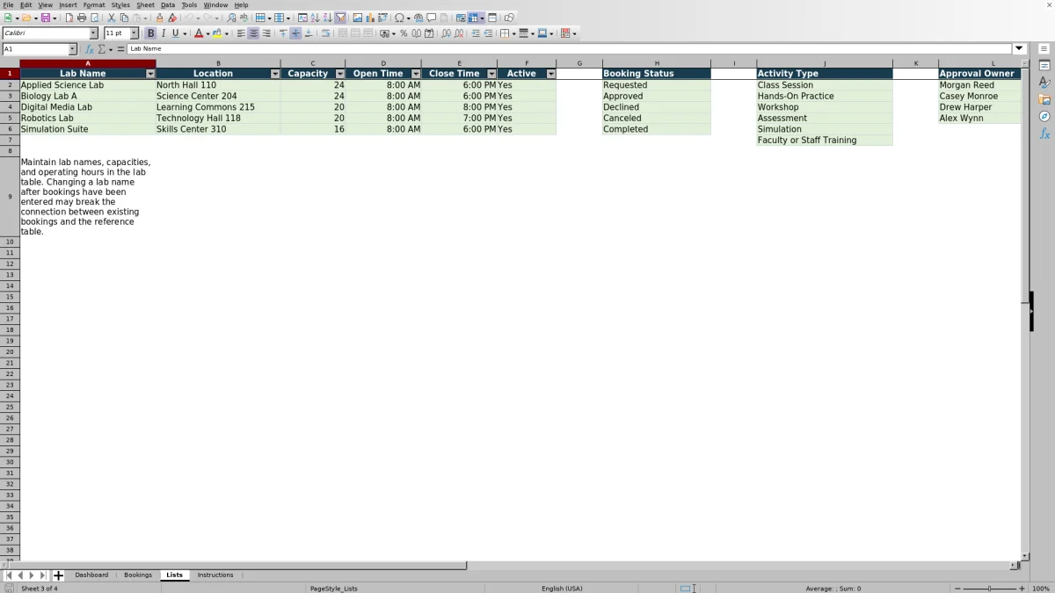
Task: Save the document with the Save icon
Action: 45,18
